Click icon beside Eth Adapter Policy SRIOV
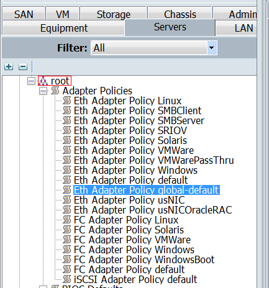Screen dimensions: 269x288 pyautogui.click(x=67, y=130)
